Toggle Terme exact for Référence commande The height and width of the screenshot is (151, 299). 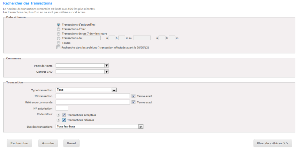pos(134,102)
